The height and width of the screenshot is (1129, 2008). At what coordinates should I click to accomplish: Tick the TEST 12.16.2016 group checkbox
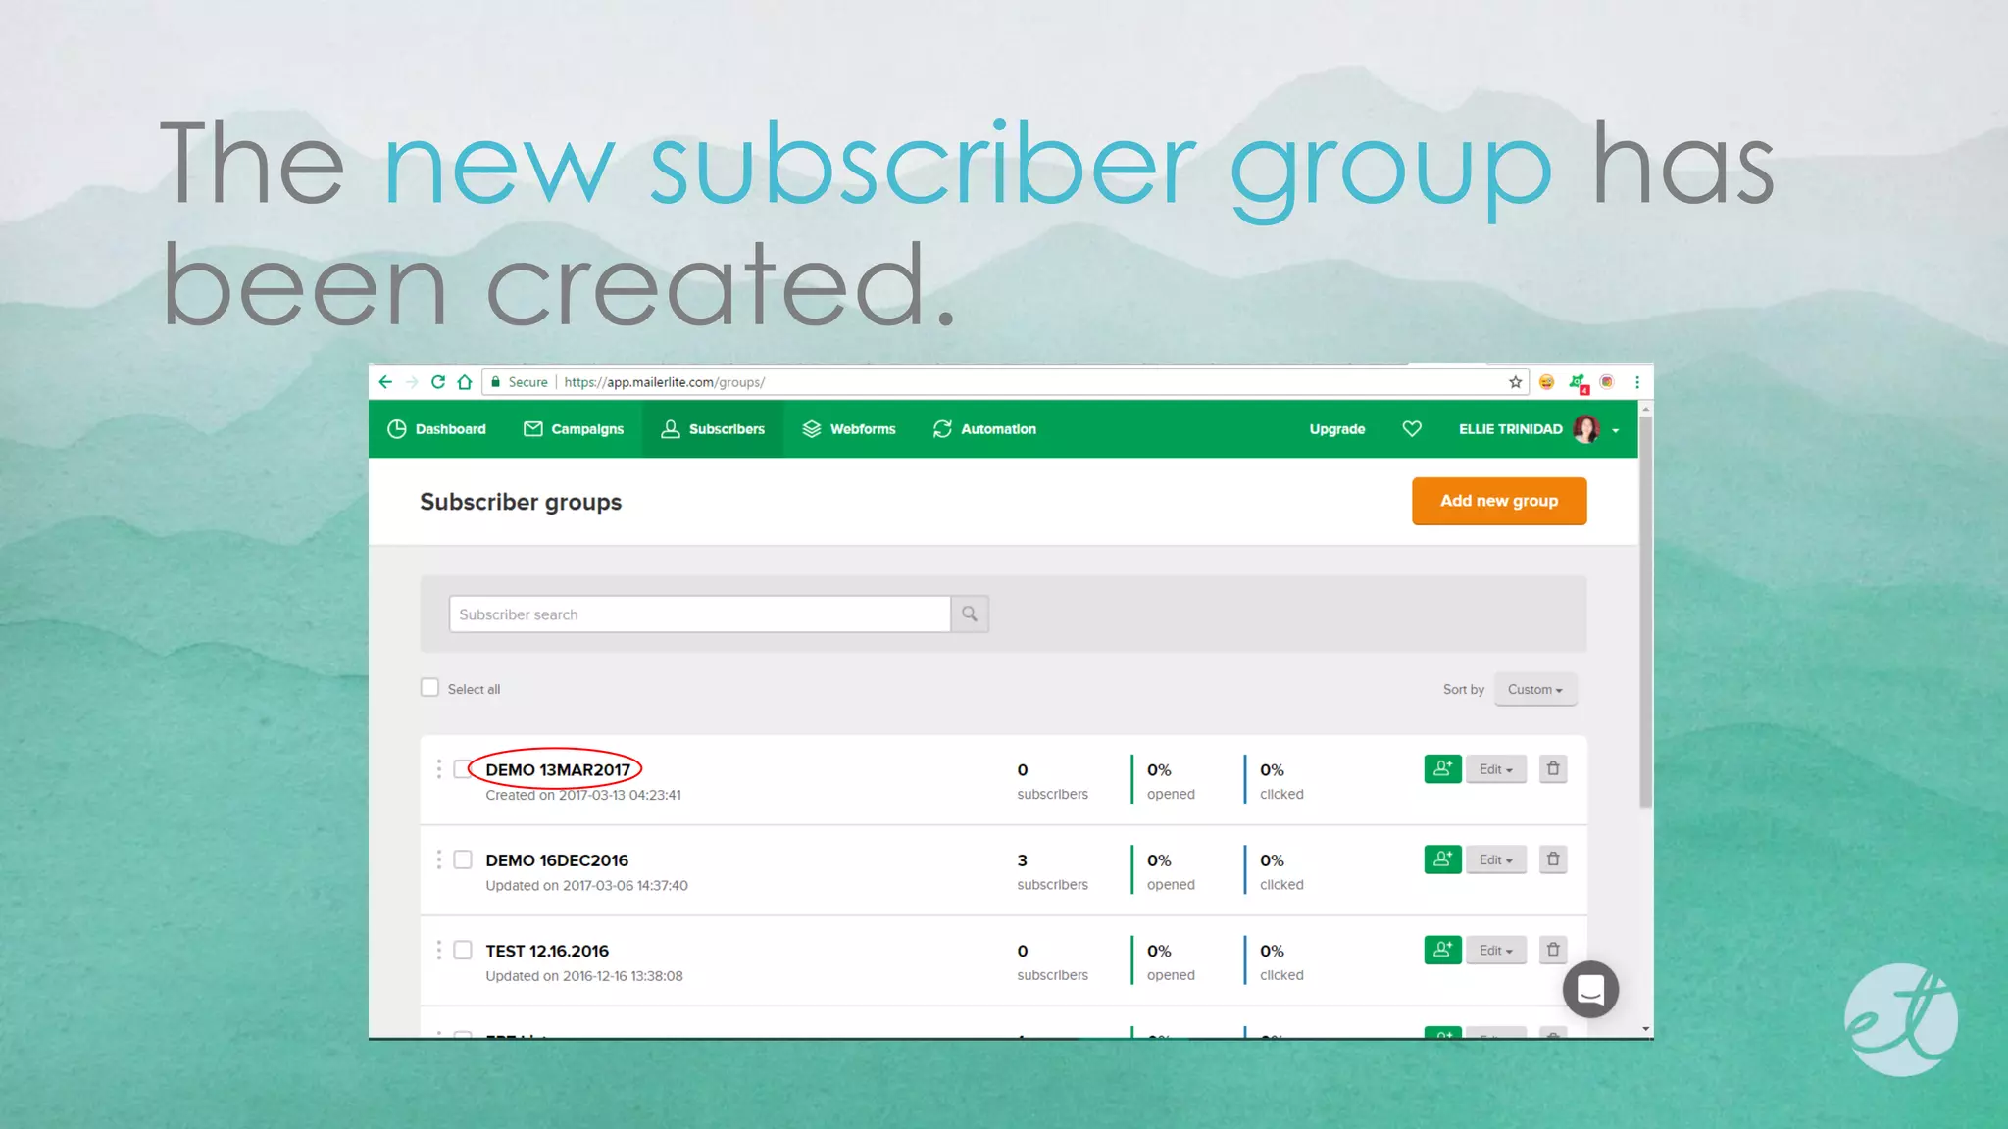click(x=463, y=950)
